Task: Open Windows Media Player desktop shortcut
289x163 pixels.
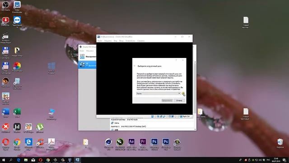Action: (5, 38)
